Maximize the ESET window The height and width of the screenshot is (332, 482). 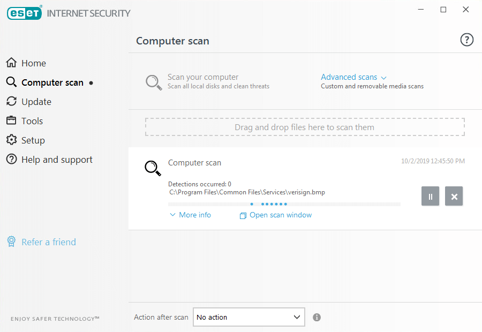point(443,10)
